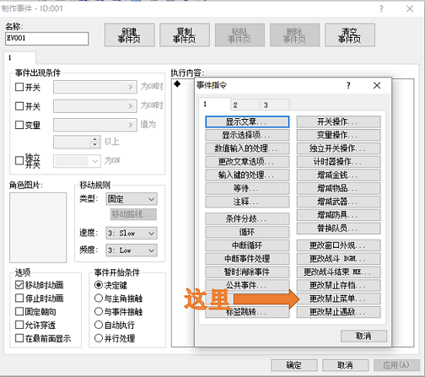
Task: Click the 增减金钱 command button
Action: pyautogui.click(x=338, y=175)
